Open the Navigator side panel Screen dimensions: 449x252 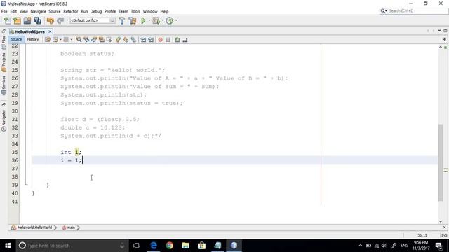[4, 120]
